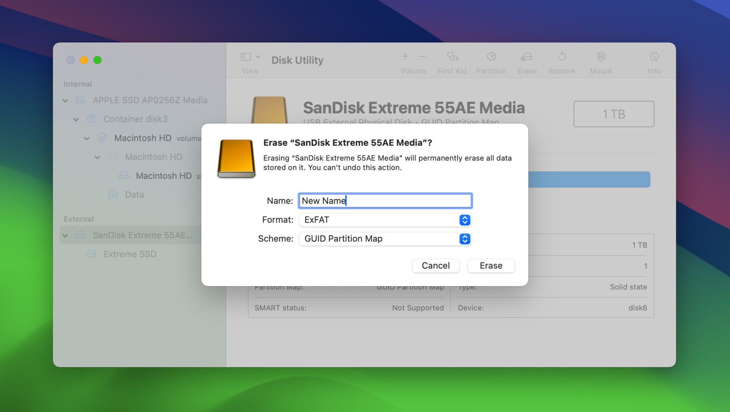The width and height of the screenshot is (730, 412).
Task: Open the sidebar View options icon
Action: [246, 56]
